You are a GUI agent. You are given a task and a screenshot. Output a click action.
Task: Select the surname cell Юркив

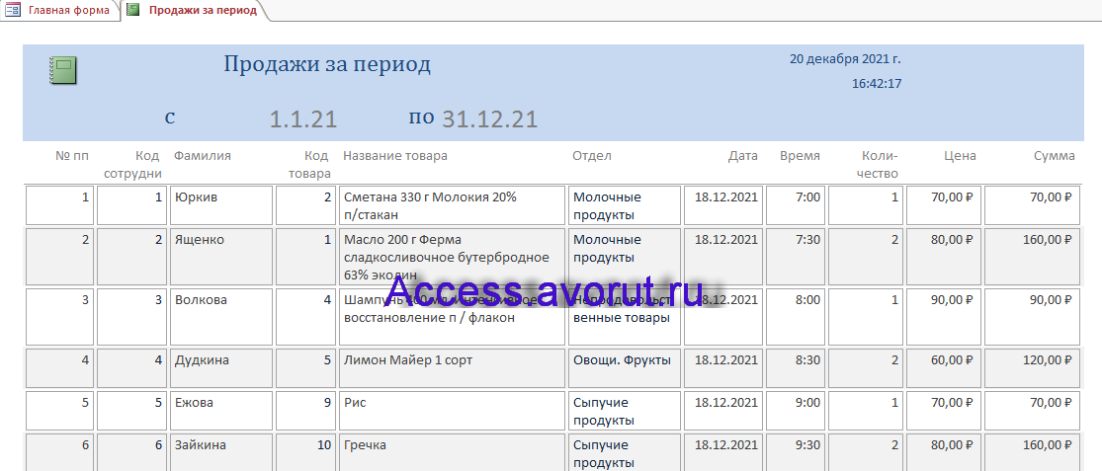pyautogui.click(x=220, y=205)
